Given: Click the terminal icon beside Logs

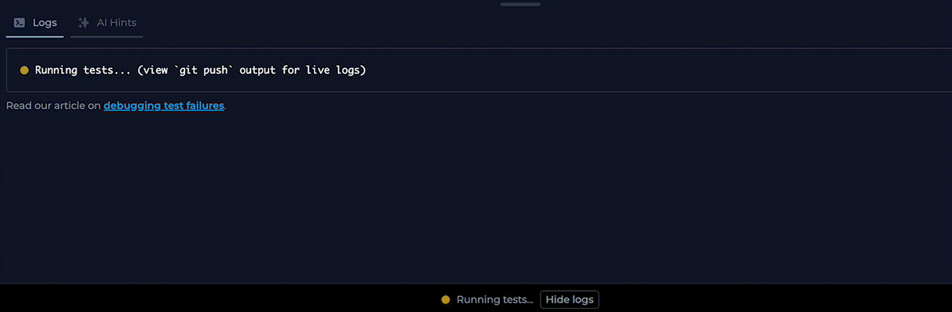Looking at the screenshot, I should (19, 23).
